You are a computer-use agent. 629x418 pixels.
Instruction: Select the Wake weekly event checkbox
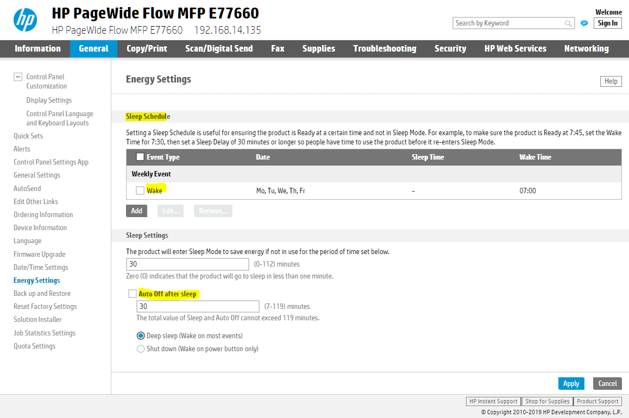140,191
